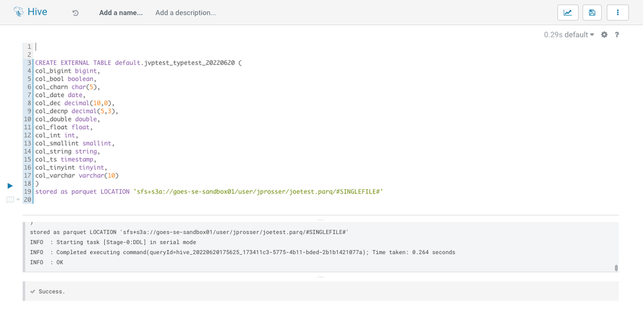Open the help question mark icon

[617, 35]
